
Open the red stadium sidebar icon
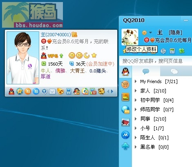[125, 122]
